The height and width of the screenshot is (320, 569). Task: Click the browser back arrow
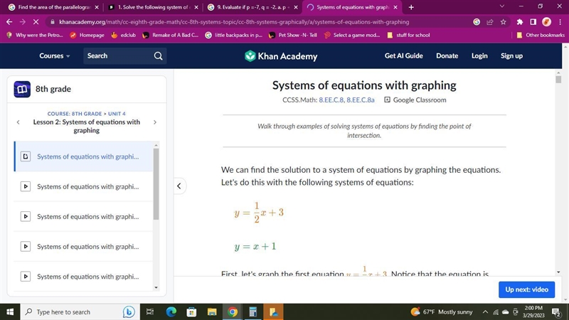[9, 22]
